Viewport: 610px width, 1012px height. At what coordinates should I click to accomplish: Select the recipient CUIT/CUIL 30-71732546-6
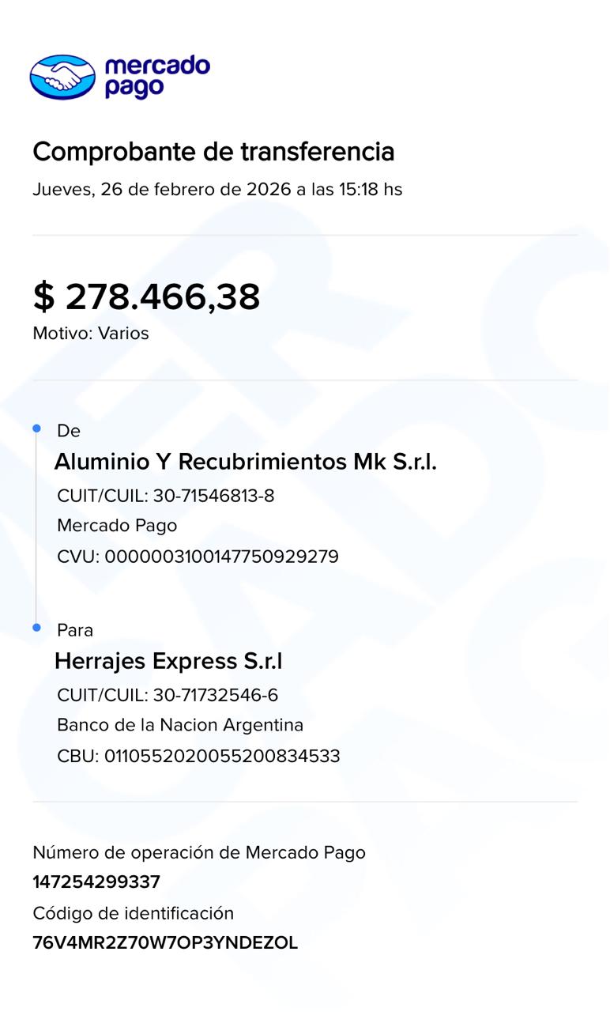tap(215, 695)
